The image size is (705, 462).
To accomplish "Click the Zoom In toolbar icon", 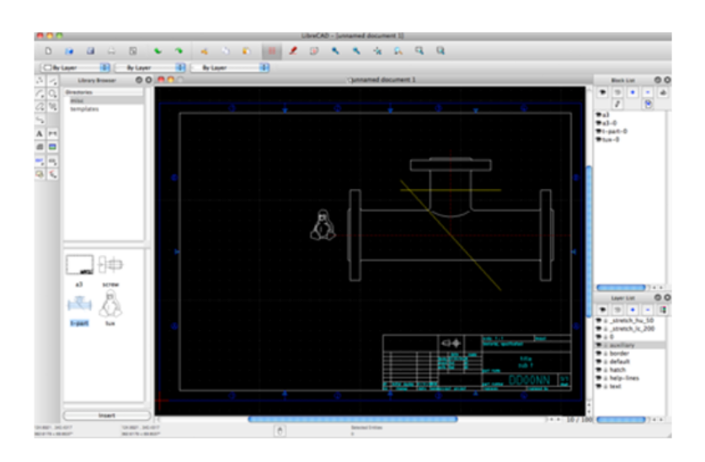I will [x=335, y=50].
